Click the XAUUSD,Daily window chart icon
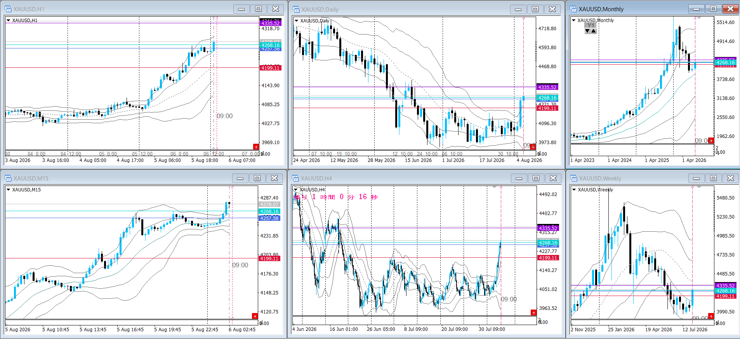740x339 pixels. point(296,9)
